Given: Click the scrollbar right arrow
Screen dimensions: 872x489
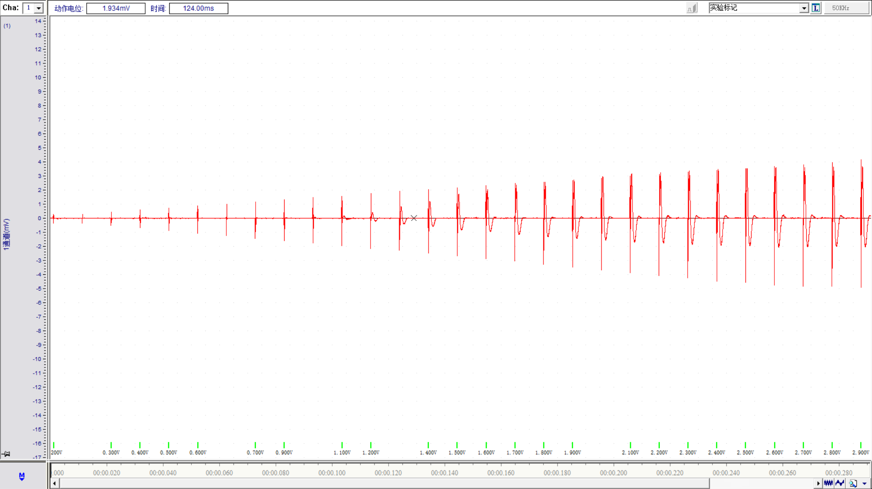Looking at the screenshot, I should click(818, 483).
